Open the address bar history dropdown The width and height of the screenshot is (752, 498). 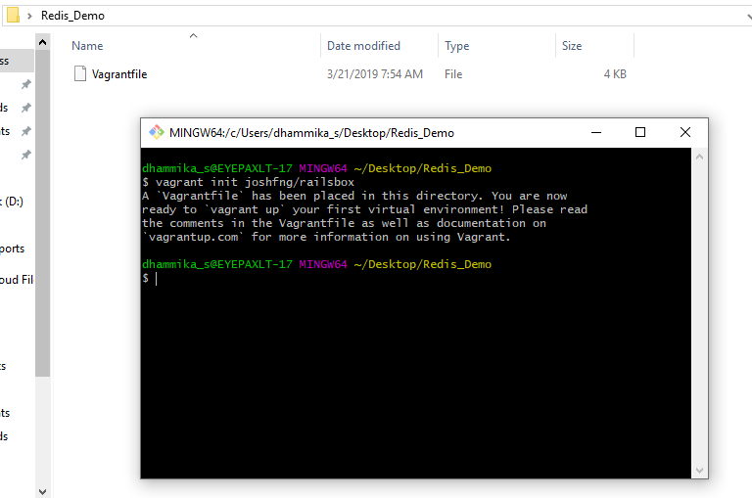tap(748, 16)
